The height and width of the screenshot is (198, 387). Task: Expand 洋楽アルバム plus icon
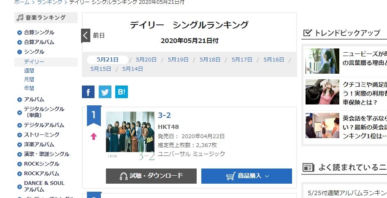click(19, 145)
